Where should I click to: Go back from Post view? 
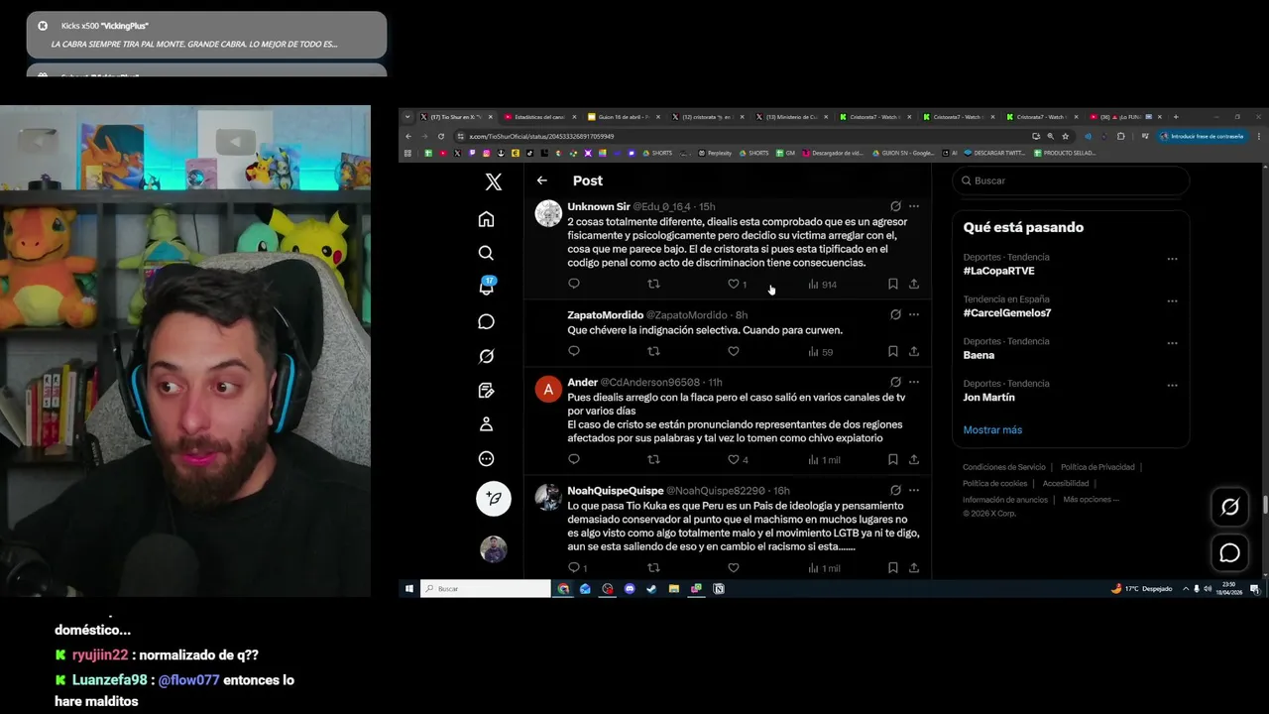(x=541, y=180)
